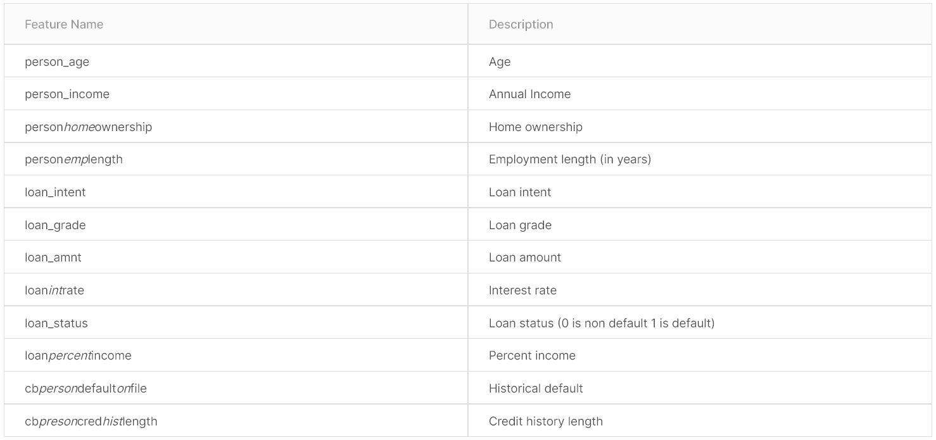
Task: Click the "Historical default" description cell
Action: pos(536,389)
